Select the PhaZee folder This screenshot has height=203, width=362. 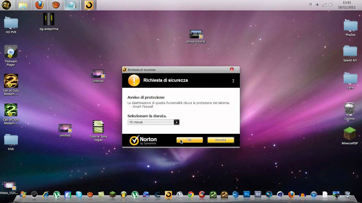(350, 28)
